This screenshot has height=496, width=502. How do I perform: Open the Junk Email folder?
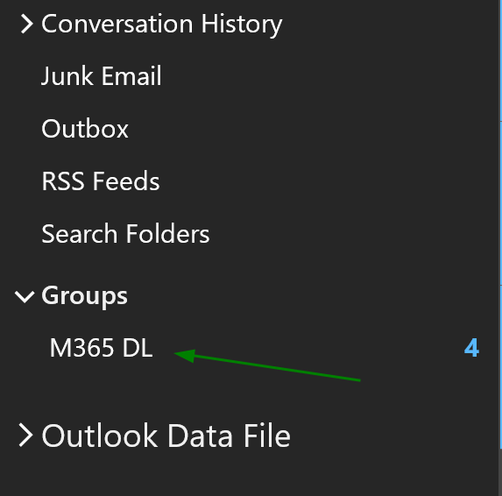pos(102,76)
